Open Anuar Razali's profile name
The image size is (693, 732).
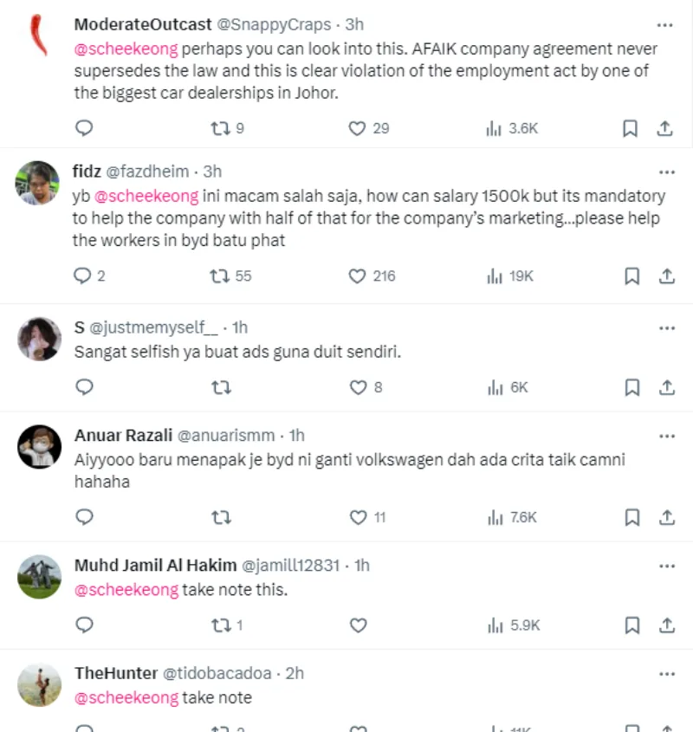click(x=122, y=435)
